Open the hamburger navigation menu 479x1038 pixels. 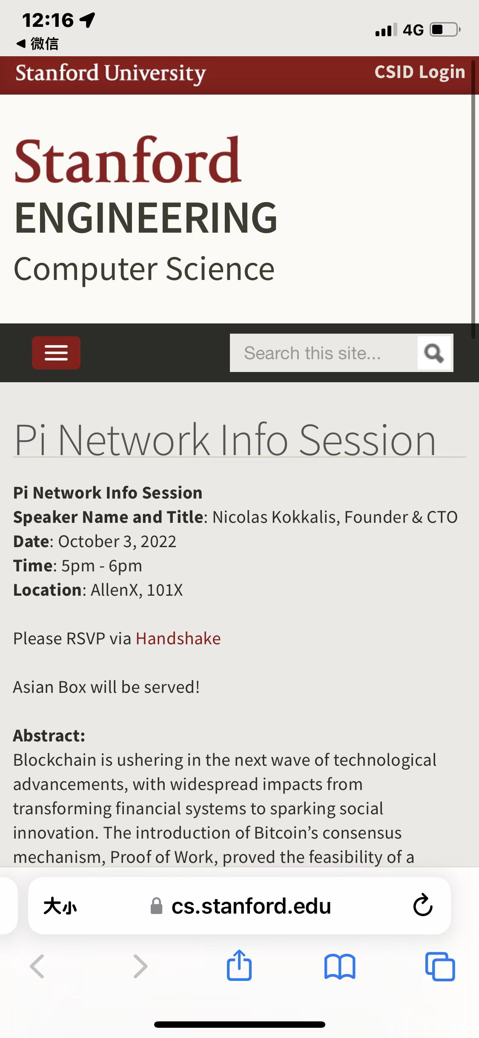[x=56, y=353]
